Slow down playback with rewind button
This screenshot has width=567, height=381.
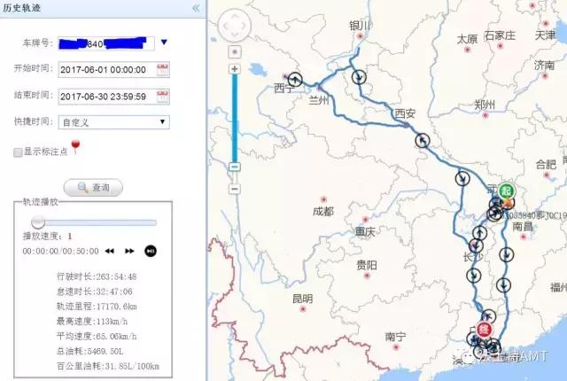coord(109,251)
